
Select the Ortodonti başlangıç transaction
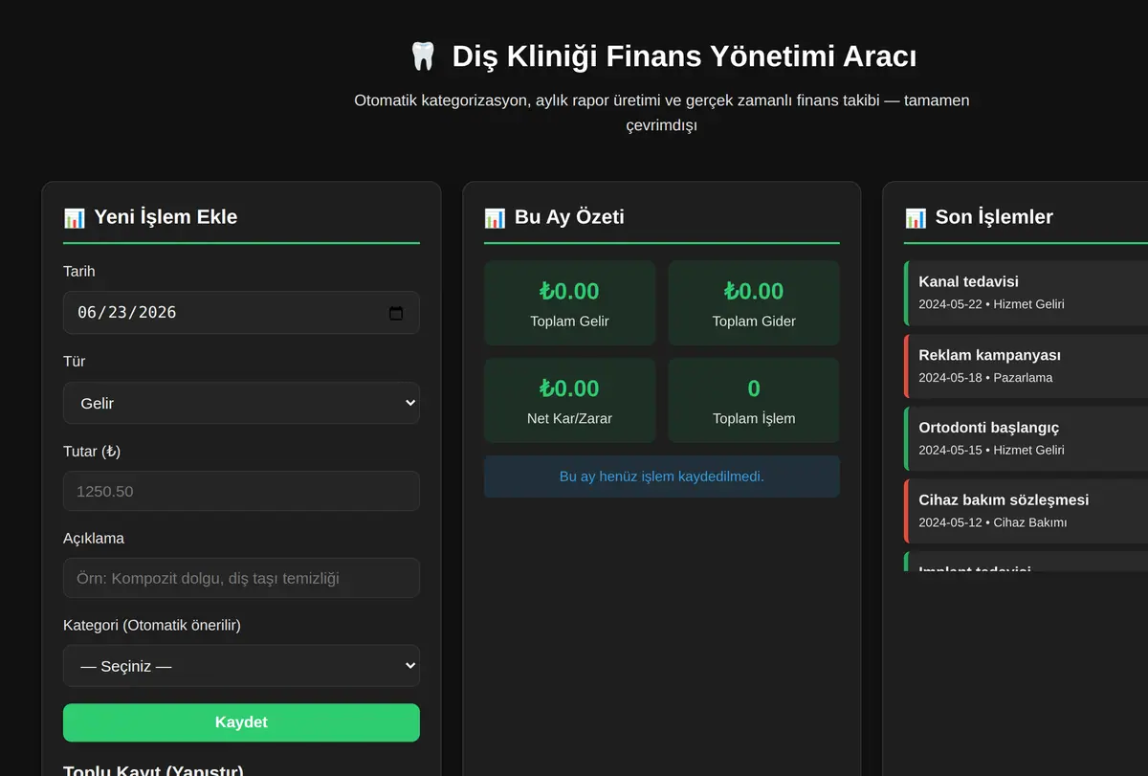tap(1026, 438)
